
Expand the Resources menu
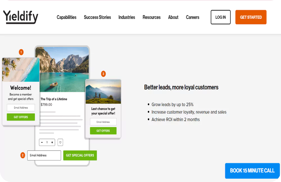151,17
